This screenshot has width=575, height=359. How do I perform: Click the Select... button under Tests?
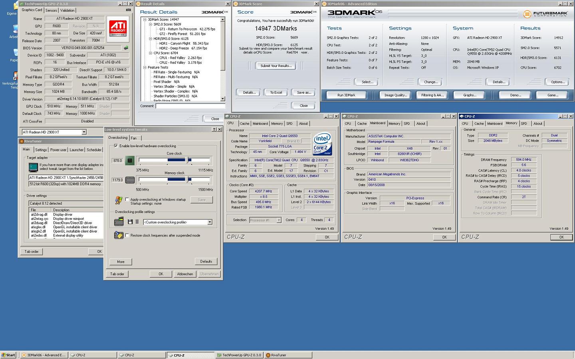367,82
